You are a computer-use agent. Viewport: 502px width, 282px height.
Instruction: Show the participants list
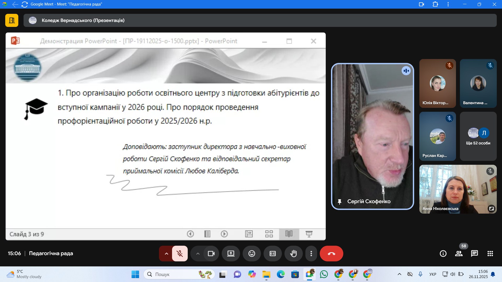pyautogui.click(x=459, y=254)
